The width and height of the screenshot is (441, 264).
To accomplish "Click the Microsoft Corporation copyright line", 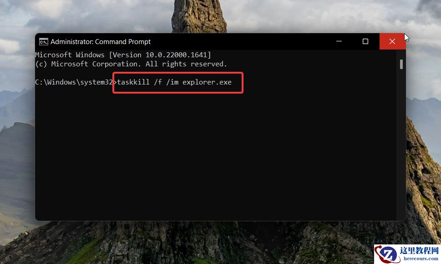I will [132, 64].
